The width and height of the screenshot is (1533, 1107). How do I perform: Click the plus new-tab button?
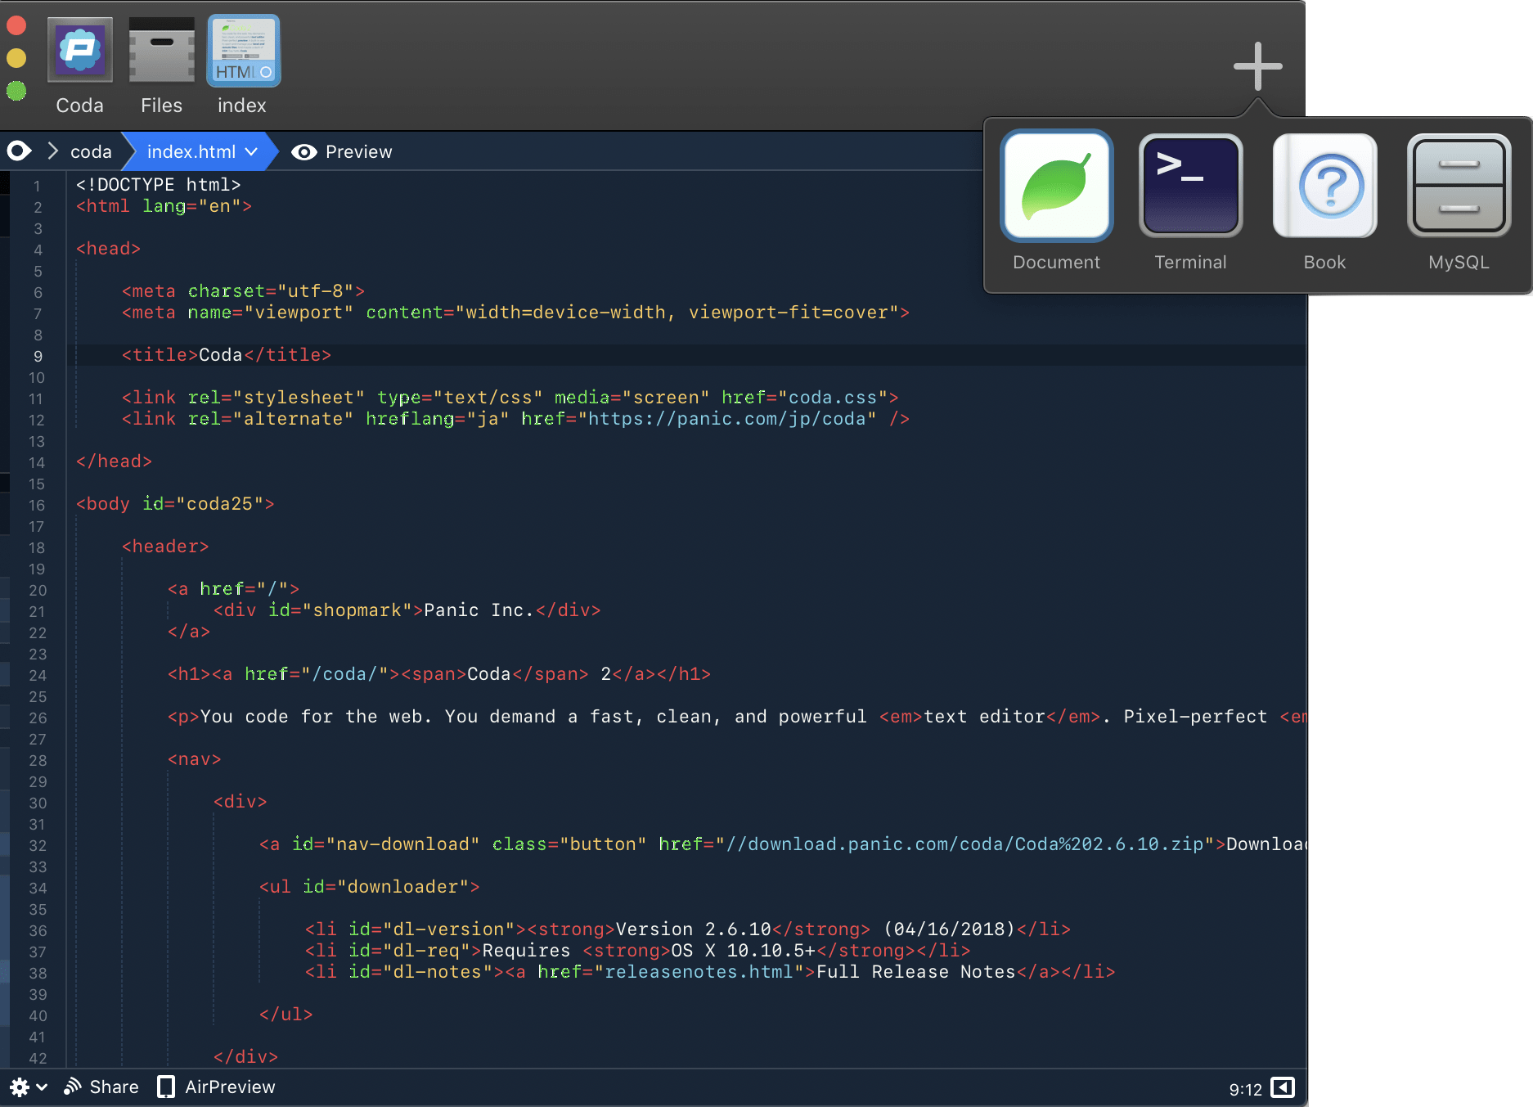tap(1257, 66)
